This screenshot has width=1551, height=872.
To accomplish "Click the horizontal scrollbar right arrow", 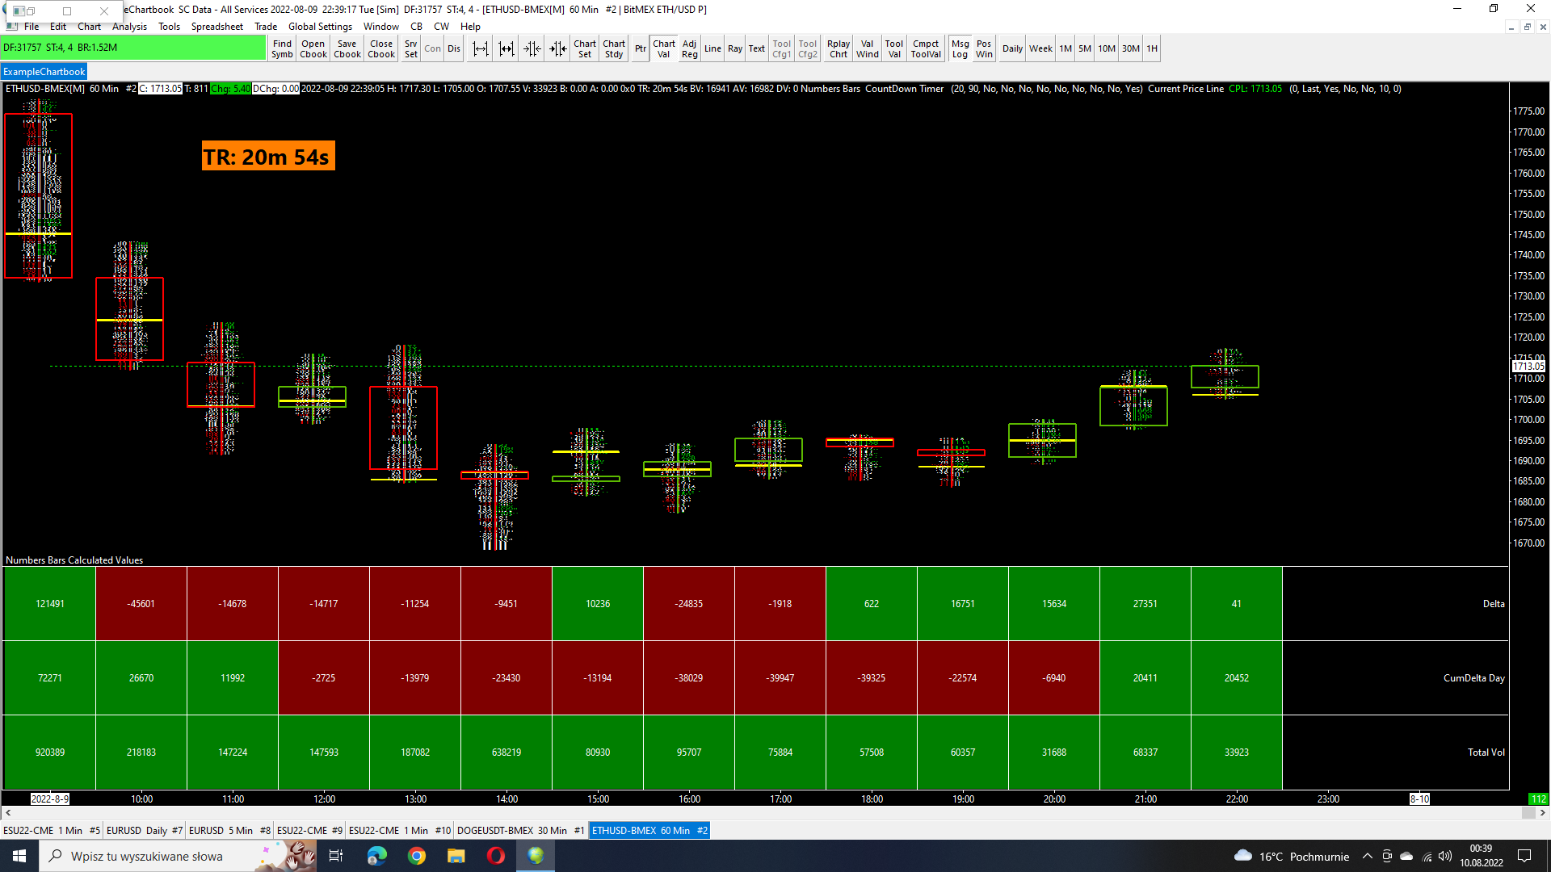I will 1543,813.
